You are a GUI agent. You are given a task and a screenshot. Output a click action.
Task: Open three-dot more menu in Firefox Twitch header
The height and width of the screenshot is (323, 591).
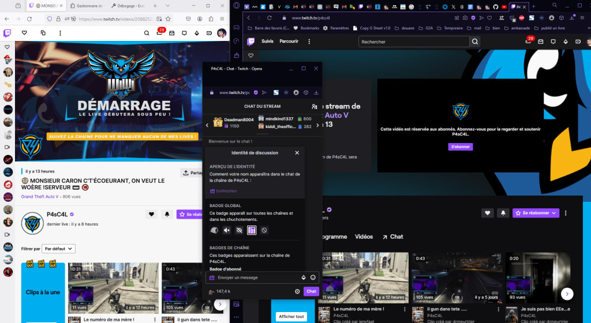pyautogui.click(x=60, y=33)
